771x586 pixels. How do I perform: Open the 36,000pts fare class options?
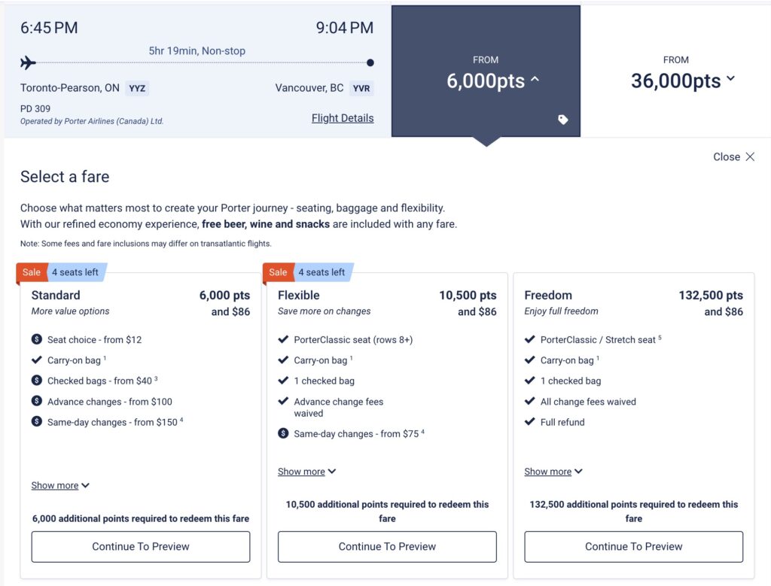tap(683, 80)
